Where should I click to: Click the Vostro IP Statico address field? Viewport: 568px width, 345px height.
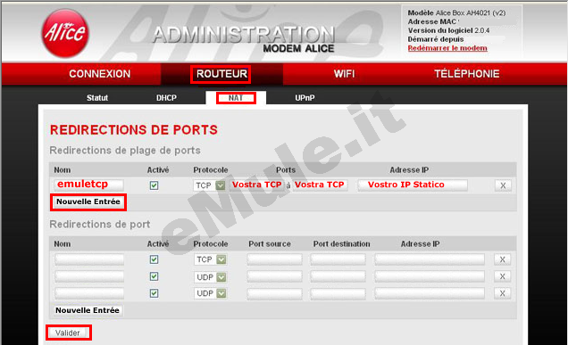click(x=413, y=185)
